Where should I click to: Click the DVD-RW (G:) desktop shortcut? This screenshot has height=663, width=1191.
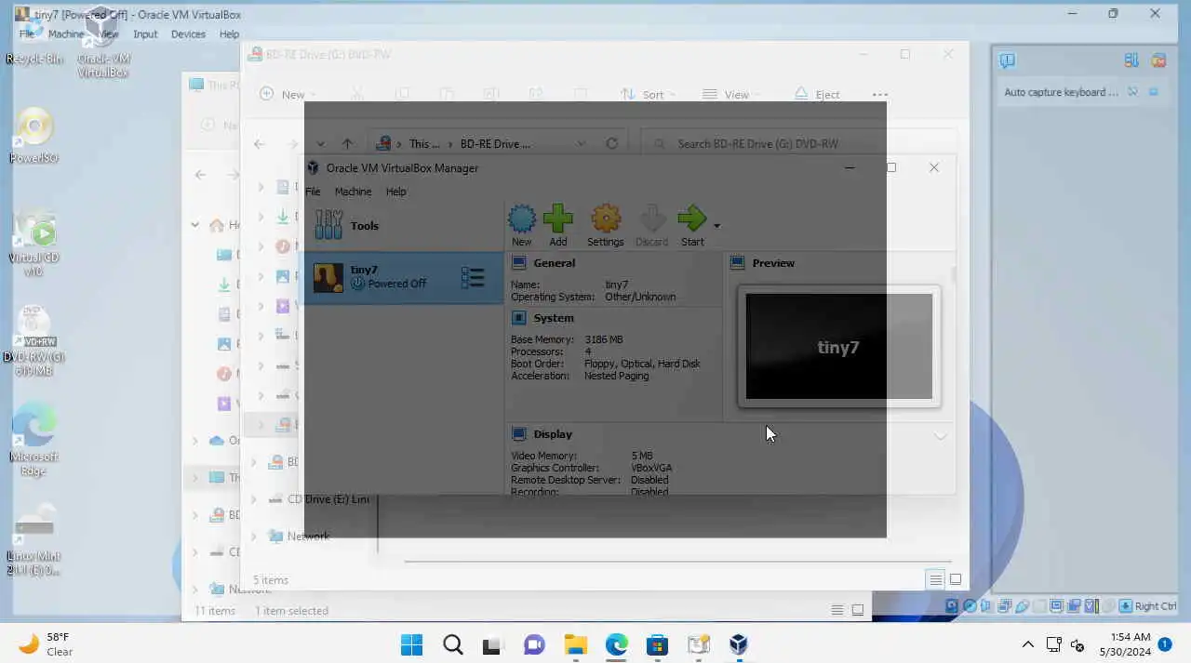tap(34, 340)
